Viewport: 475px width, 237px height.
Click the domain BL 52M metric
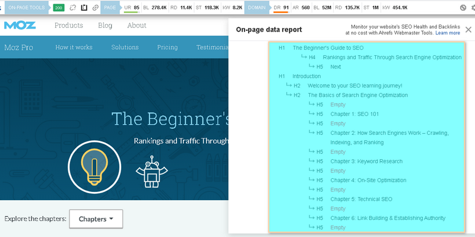[322, 8]
